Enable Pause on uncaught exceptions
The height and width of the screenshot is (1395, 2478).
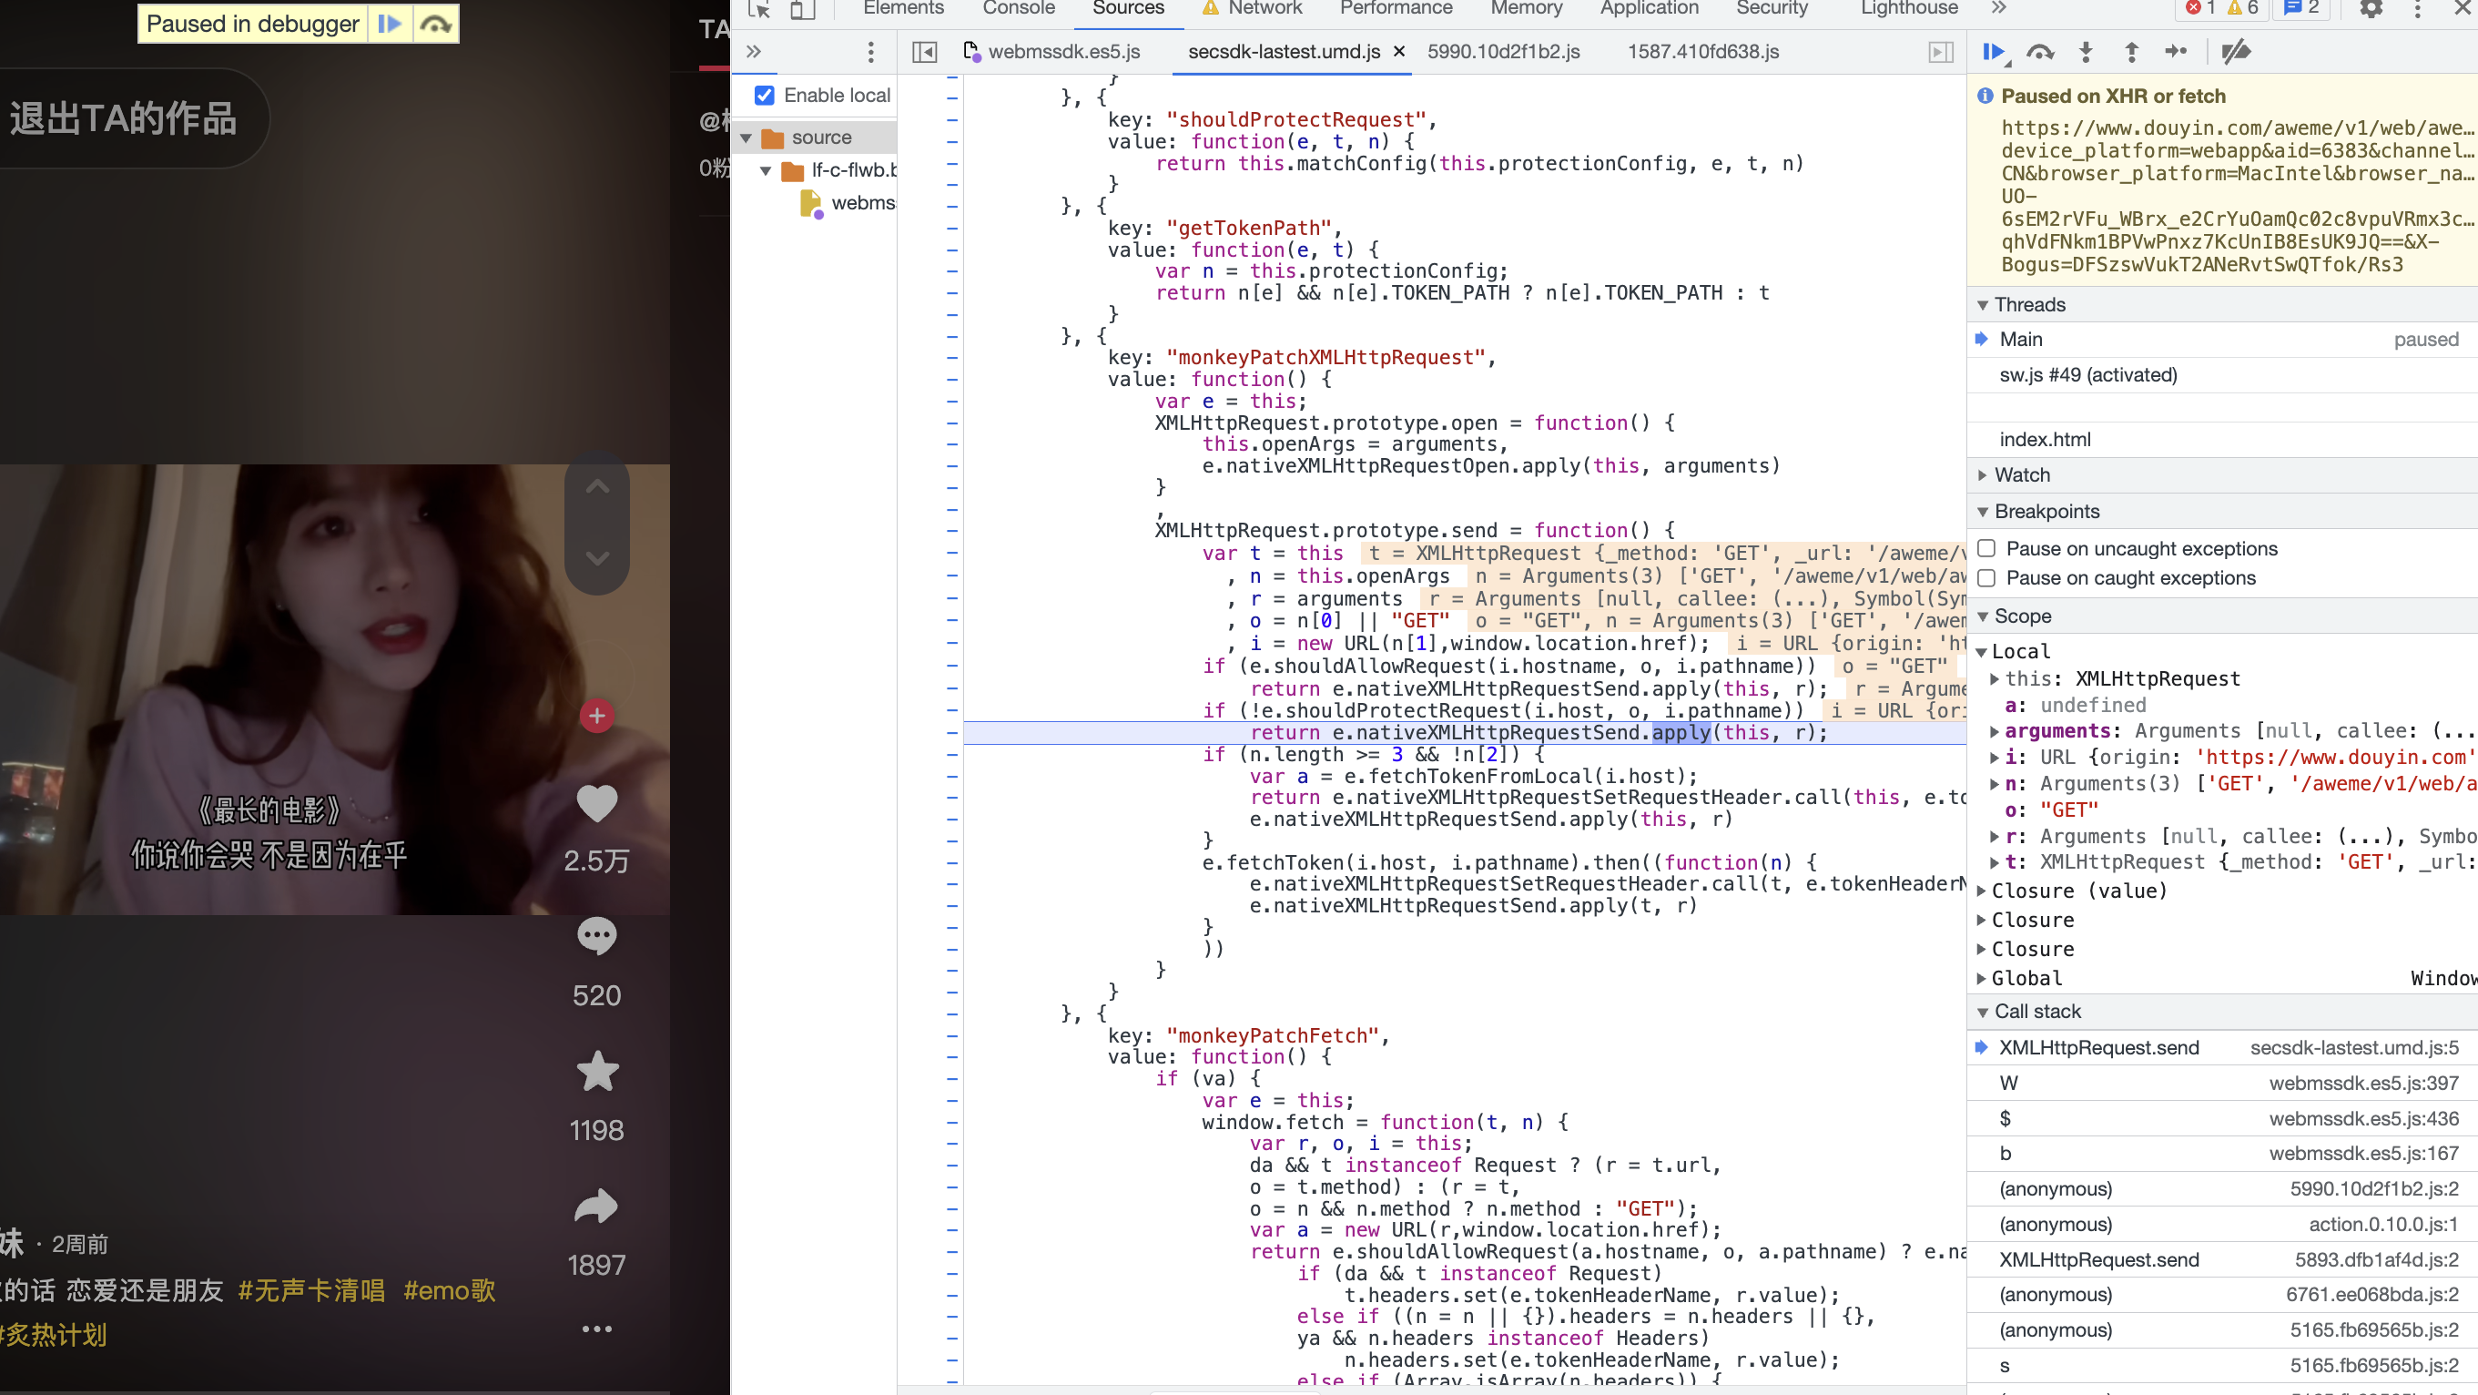tap(1986, 548)
